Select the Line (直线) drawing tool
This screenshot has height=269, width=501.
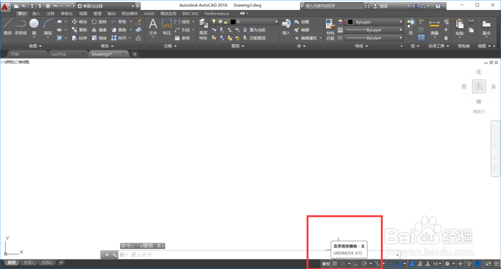8,27
